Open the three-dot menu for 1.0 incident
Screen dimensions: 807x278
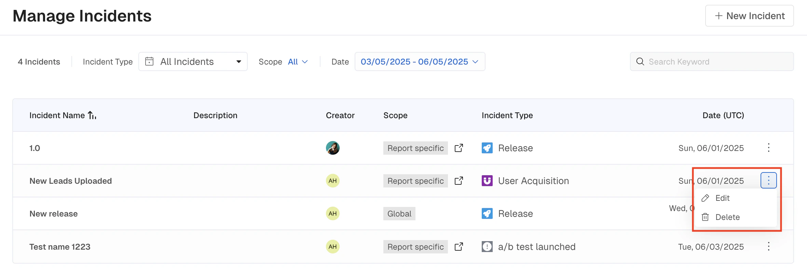coord(768,148)
